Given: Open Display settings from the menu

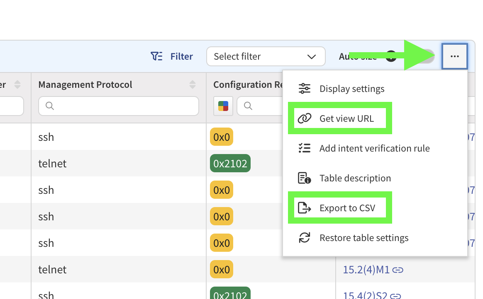Looking at the screenshot, I should click(x=351, y=89).
